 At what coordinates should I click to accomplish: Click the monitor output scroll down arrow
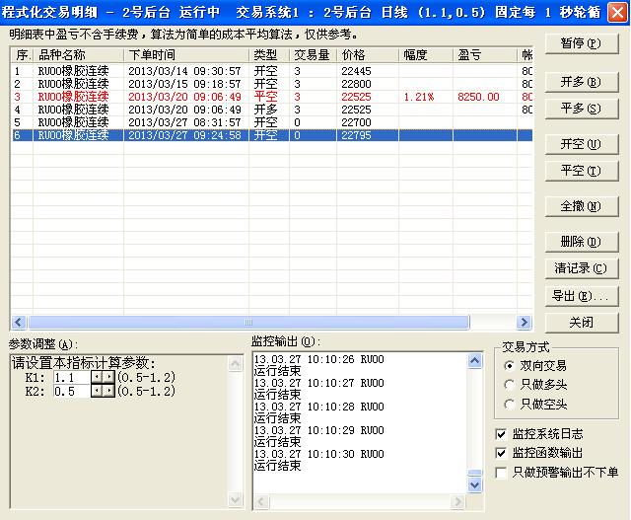(475, 484)
